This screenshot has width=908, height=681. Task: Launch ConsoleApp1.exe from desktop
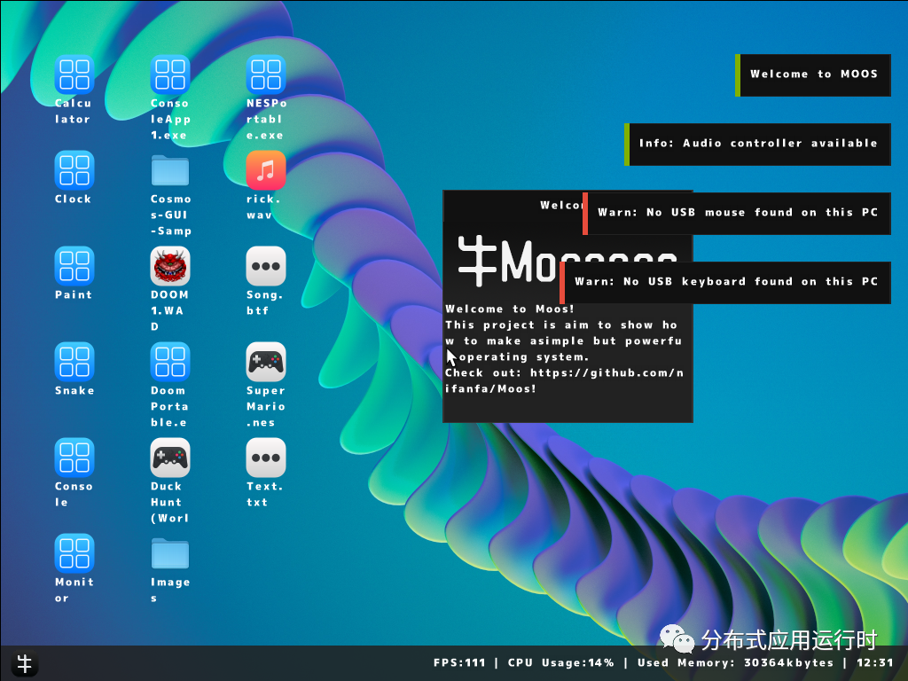pyautogui.click(x=169, y=74)
